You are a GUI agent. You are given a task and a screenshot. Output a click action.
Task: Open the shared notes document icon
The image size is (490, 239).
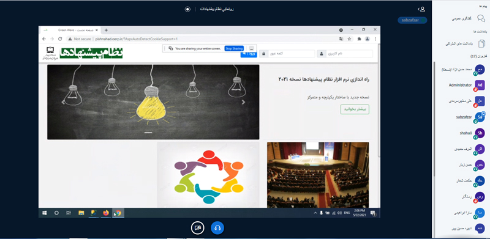click(x=481, y=43)
